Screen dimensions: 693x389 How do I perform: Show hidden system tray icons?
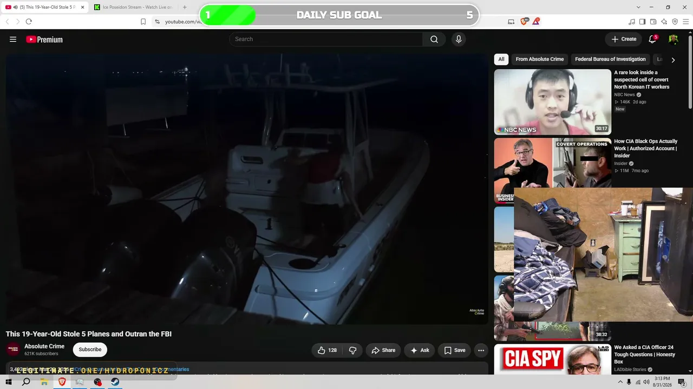click(x=620, y=382)
